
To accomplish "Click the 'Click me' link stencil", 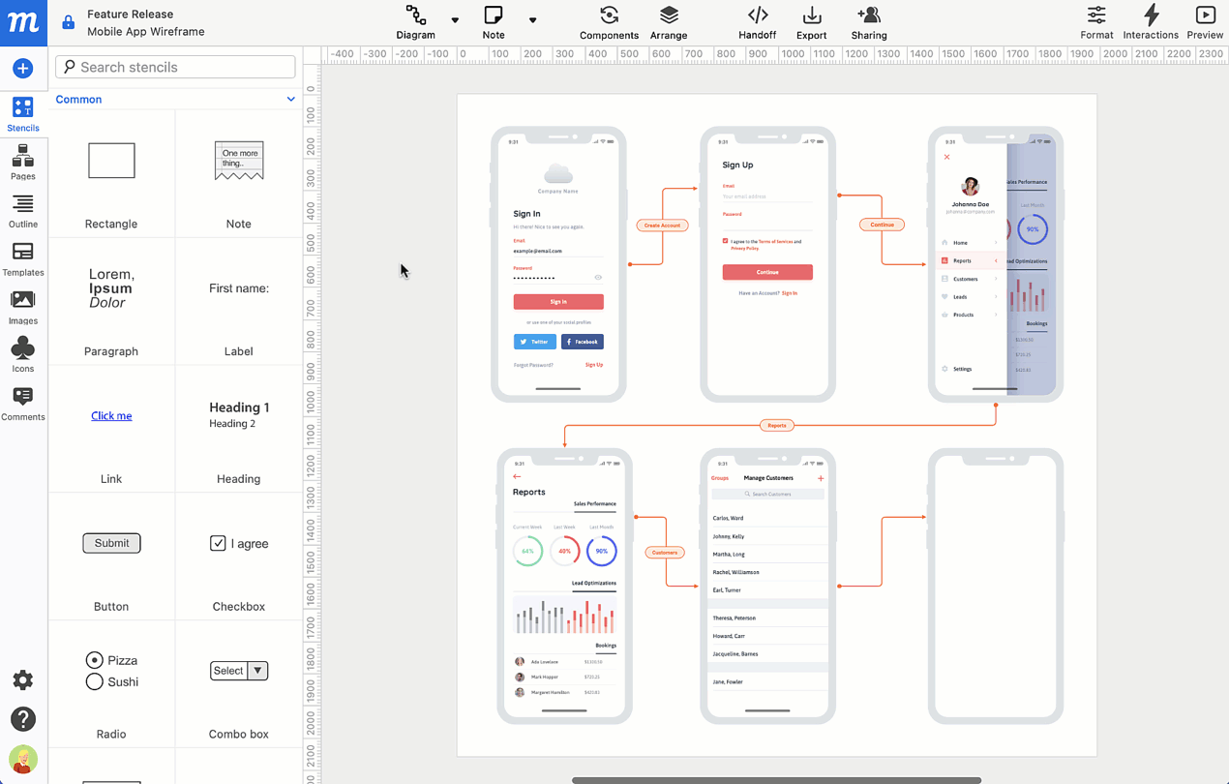I will pos(111,415).
